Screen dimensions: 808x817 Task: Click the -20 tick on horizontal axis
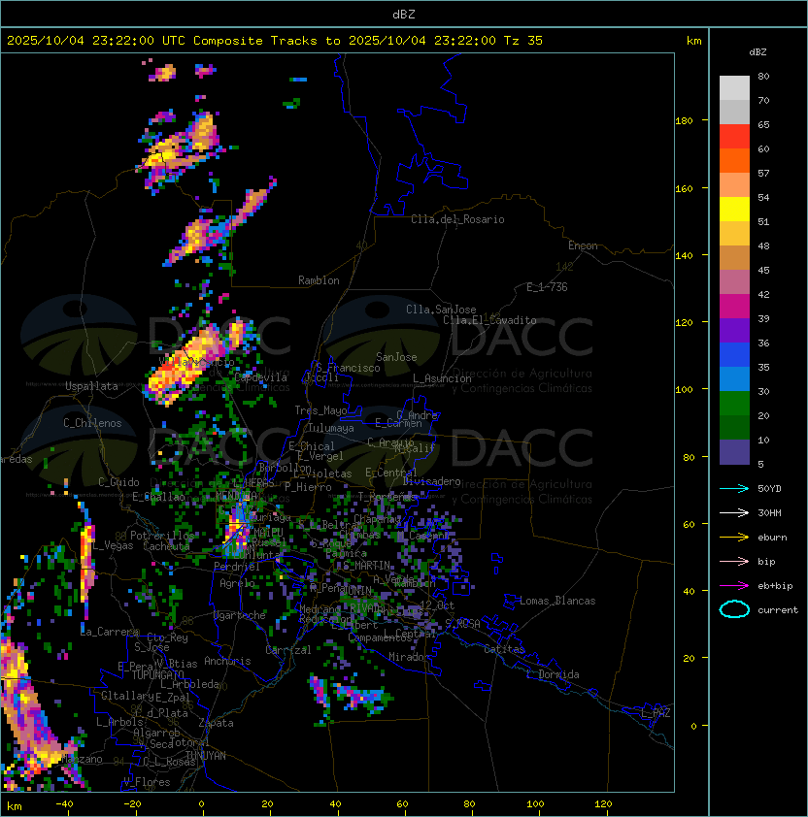coord(132,804)
